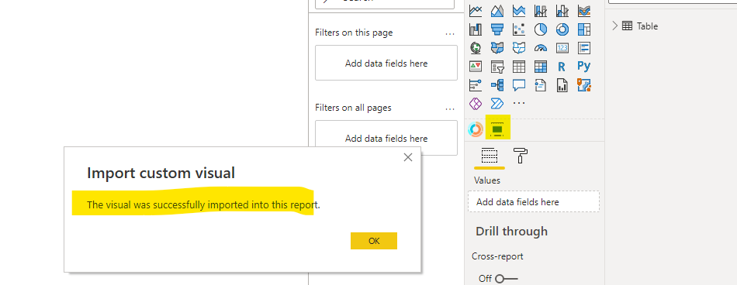Select the globe map visual
Screen dimensions: 737x285
(476, 48)
